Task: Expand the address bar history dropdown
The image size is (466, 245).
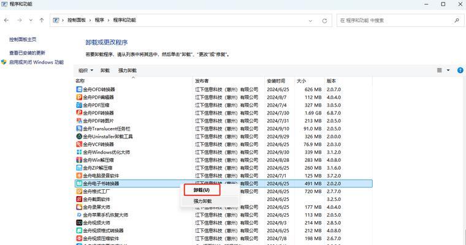Action: tap(310, 21)
